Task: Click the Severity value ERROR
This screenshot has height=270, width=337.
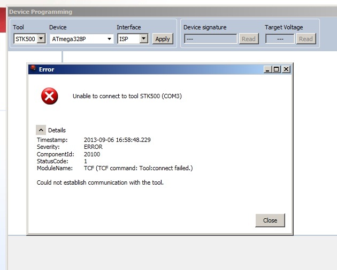Action: tap(93, 147)
